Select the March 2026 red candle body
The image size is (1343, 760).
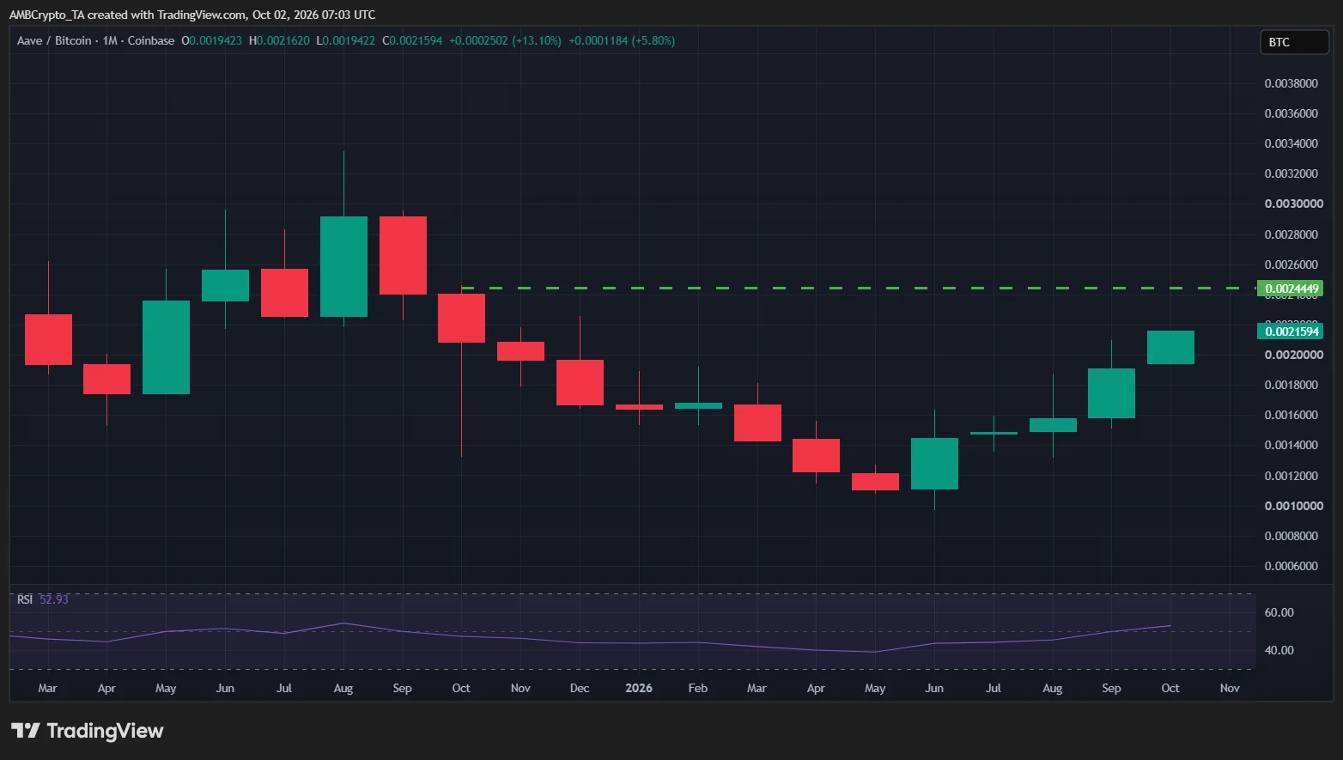[757, 423]
